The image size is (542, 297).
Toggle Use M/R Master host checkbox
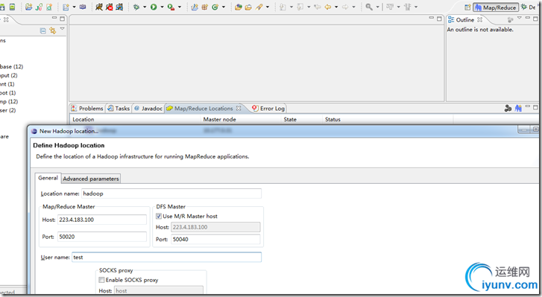(159, 217)
